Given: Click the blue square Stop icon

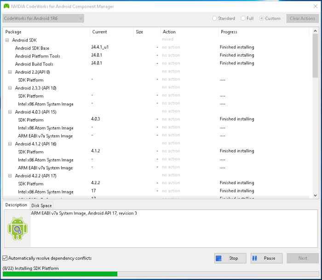Looking at the screenshot, I should click(218, 258).
